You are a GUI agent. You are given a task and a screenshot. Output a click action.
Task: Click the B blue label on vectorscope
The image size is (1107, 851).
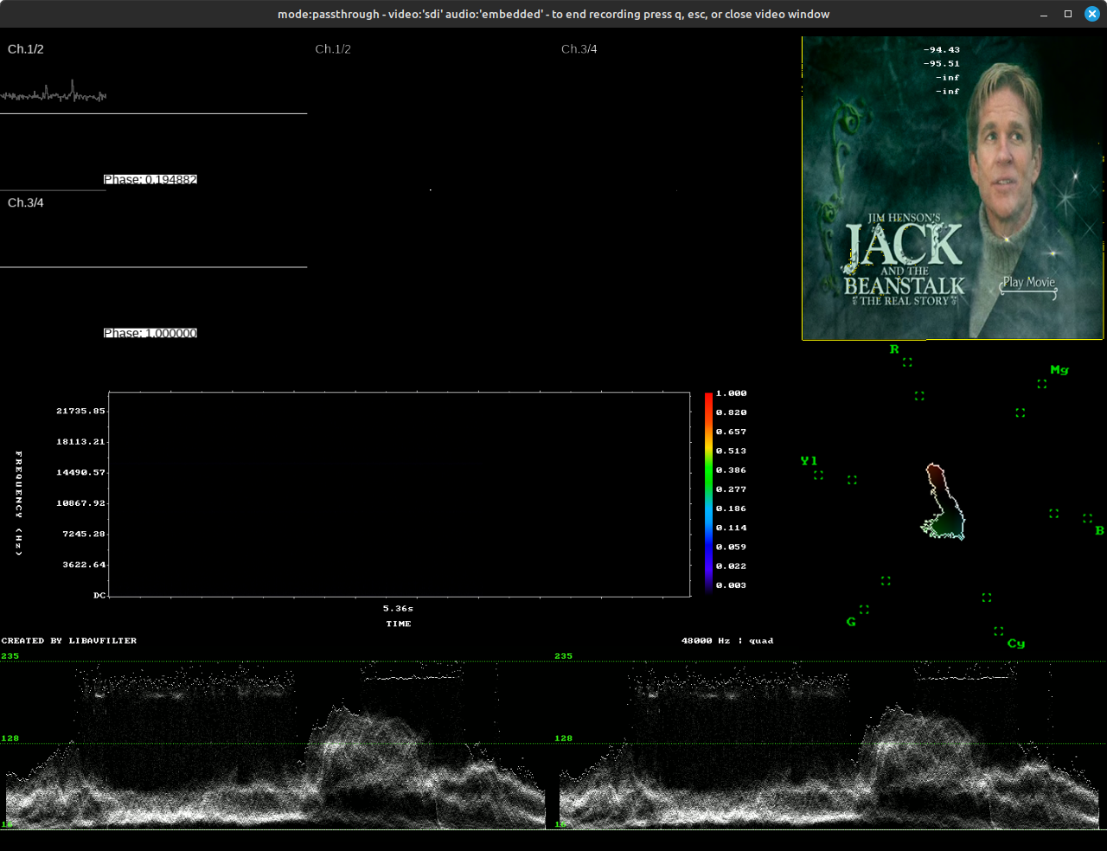(1099, 531)
